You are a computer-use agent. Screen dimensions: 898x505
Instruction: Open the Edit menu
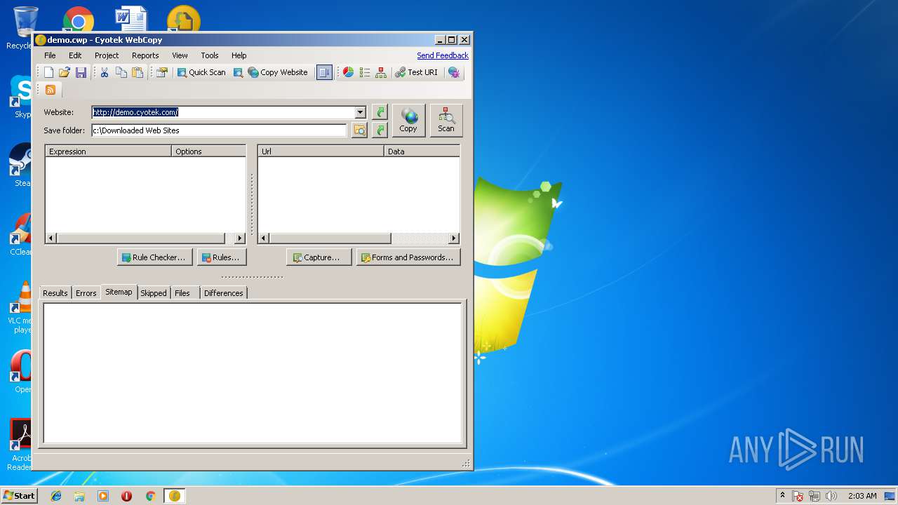(75, 55)
